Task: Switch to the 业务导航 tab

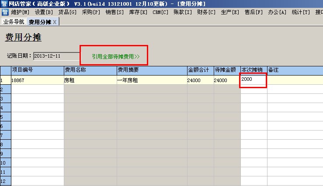Action: [14, 21]
